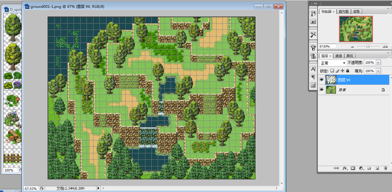Screen dimensions: 392x192
Task: Create a new layer
Action: (377, 168)
